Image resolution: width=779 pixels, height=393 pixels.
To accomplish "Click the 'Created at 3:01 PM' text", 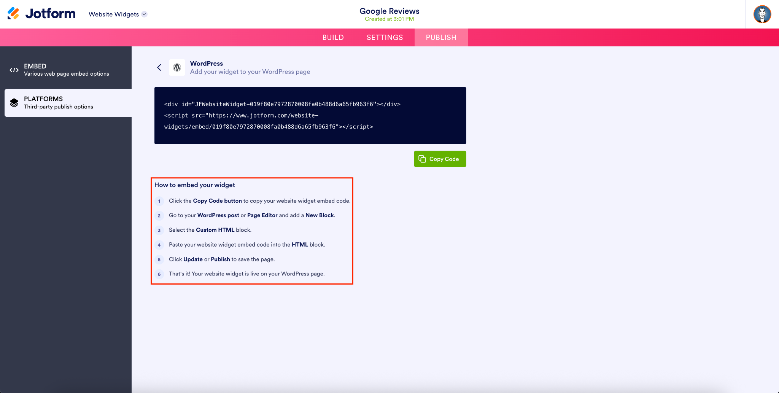I will pos(389,19).
